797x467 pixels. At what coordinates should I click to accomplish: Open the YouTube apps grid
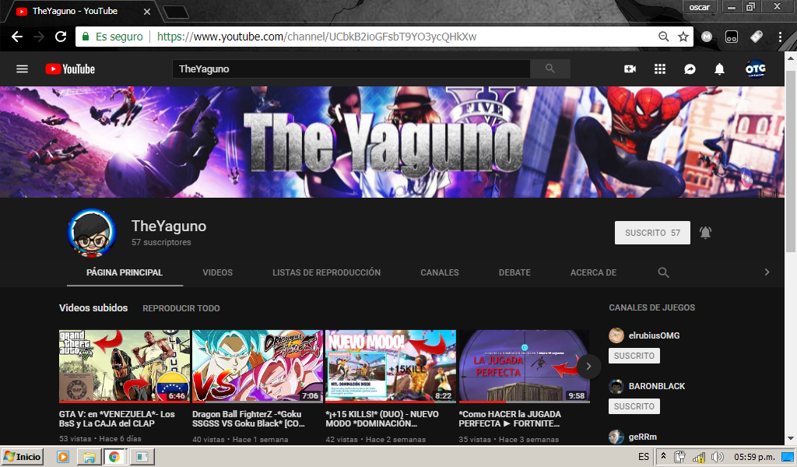[660, 68]
